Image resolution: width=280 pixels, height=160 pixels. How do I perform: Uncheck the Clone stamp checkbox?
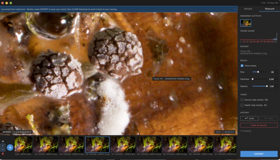tap(242, 66)
